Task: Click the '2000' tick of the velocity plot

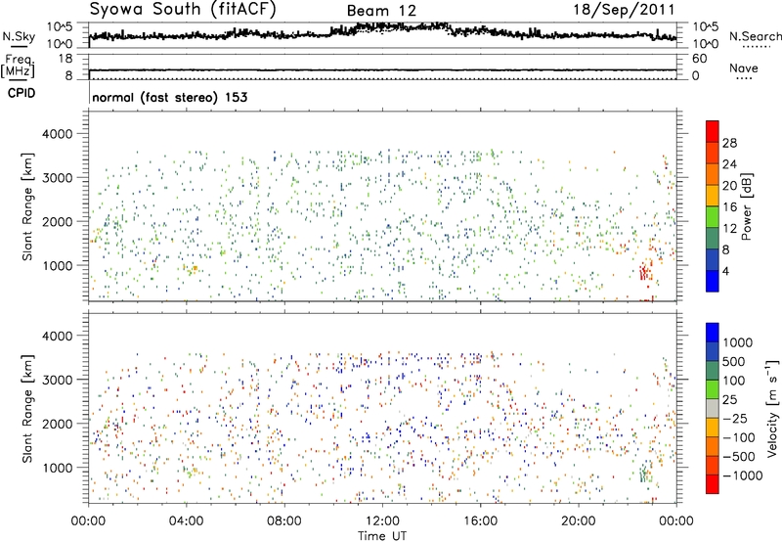Action: [x=57, y=424]
